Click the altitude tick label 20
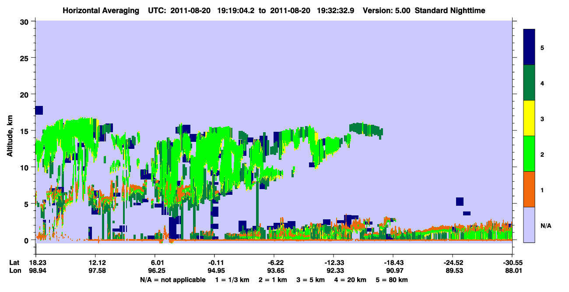This screenshot has height=292, width=569. tap(25, 95)
